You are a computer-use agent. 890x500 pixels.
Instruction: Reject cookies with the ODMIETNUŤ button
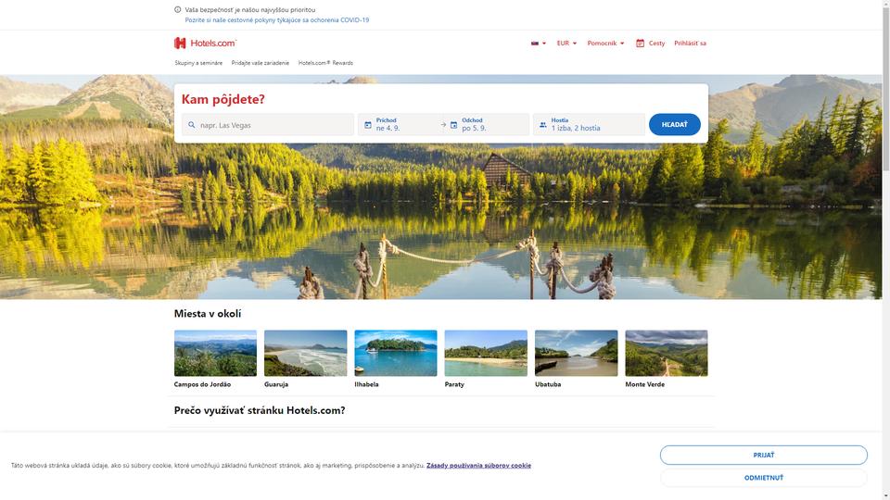click(763, 478)
